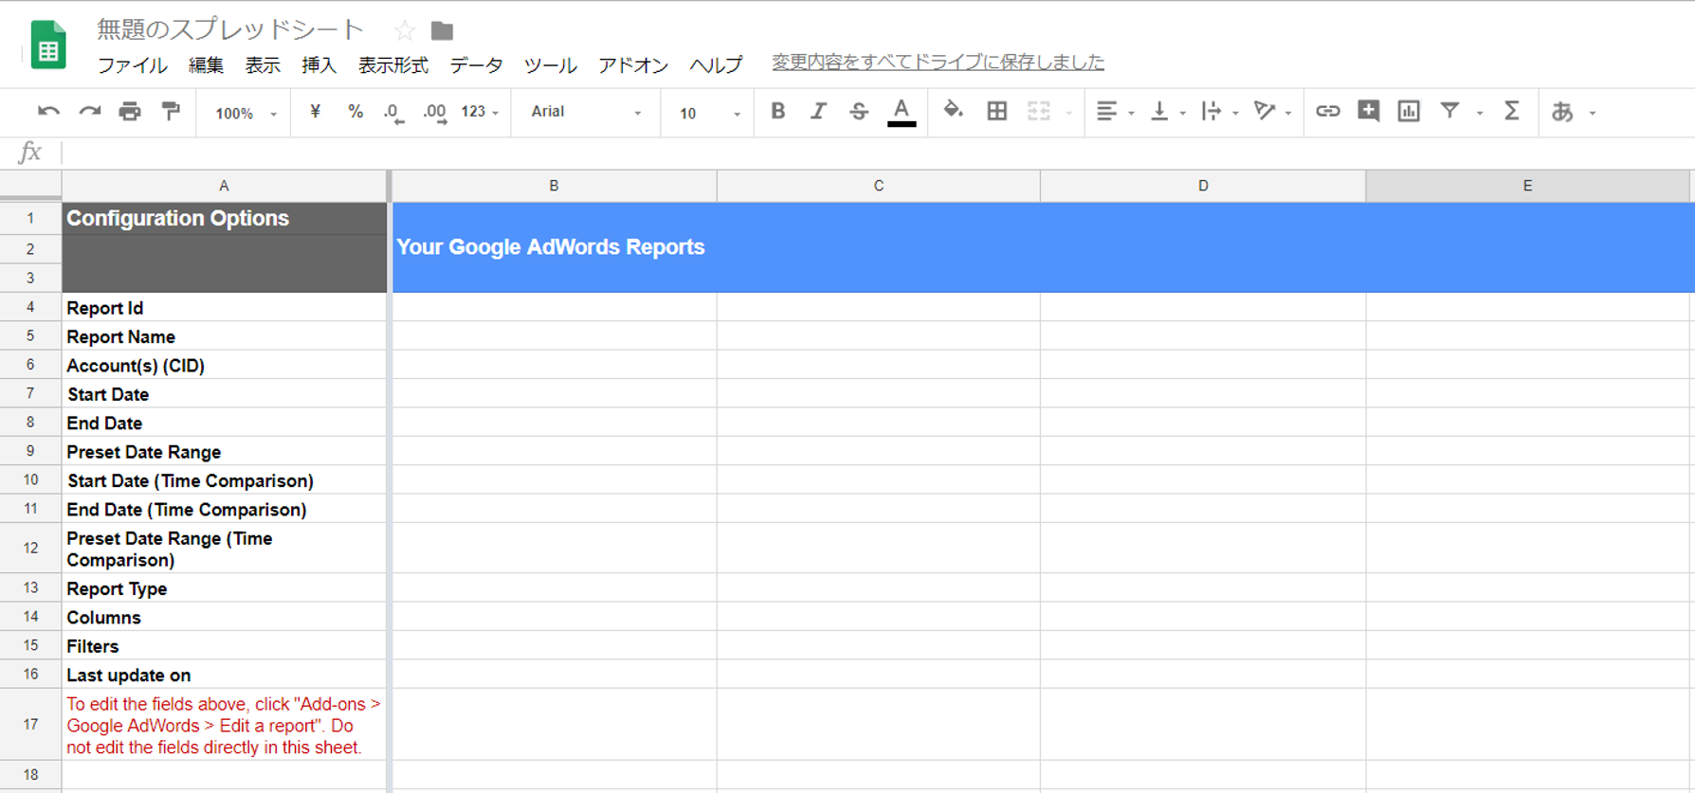Star the spreadsheet
The height and width of the screenshot is (793, 1695).
click(x=405, y=30)
